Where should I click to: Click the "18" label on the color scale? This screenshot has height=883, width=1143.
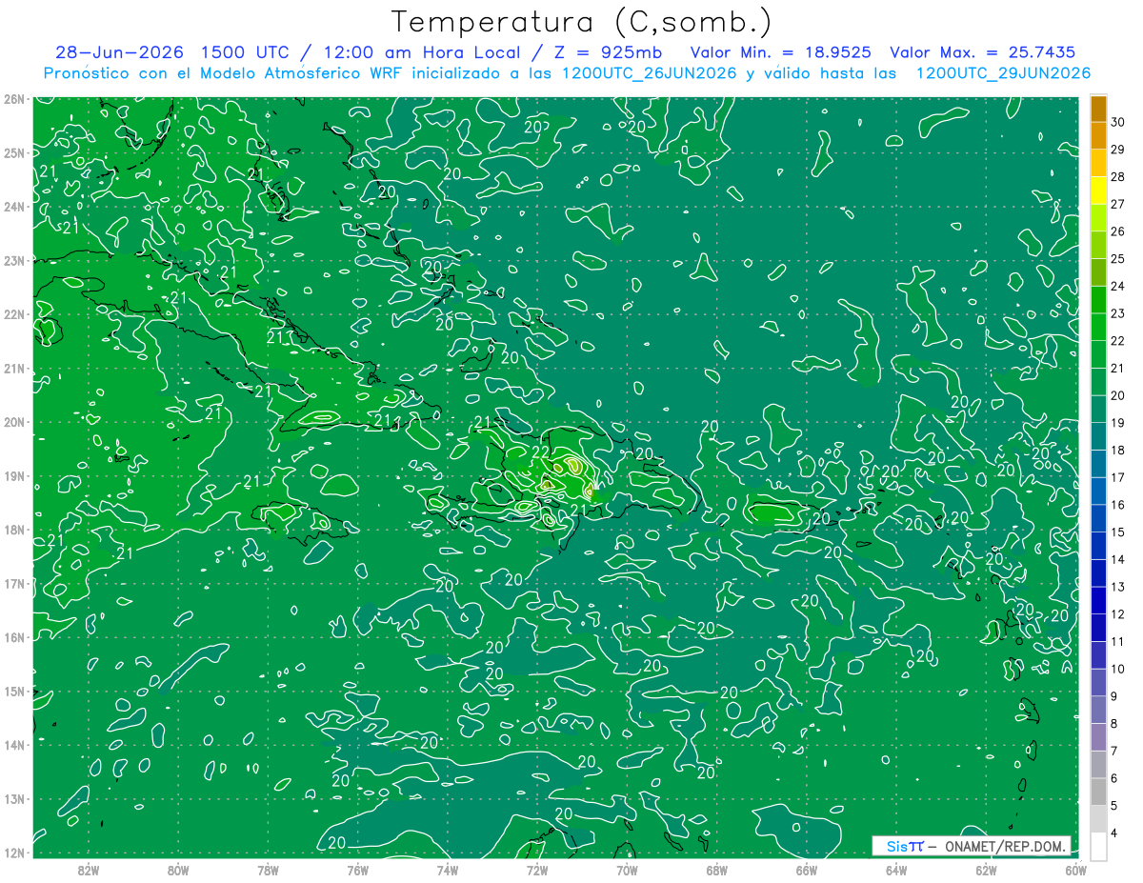tap(1118, 450)
